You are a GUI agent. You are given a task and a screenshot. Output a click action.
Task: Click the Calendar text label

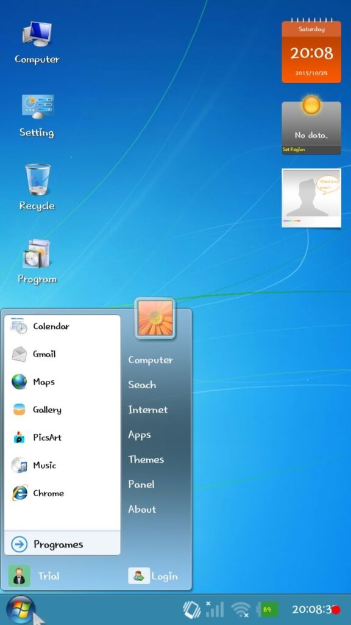pyautogui.click(x=51, y=326)
